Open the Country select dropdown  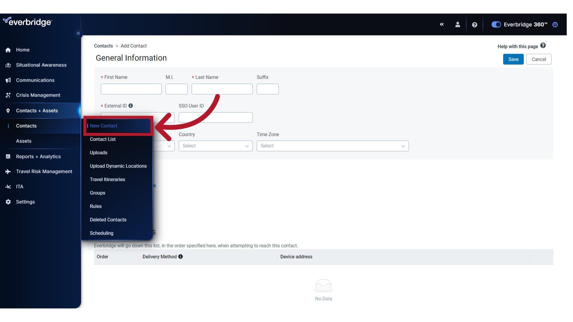[x=215, y=146]
